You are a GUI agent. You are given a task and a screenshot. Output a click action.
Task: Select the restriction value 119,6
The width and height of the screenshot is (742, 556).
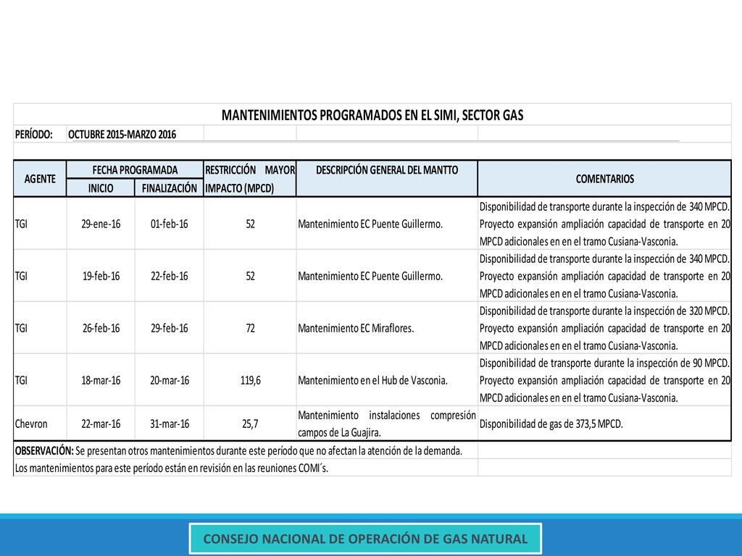(x=250, y=380)
